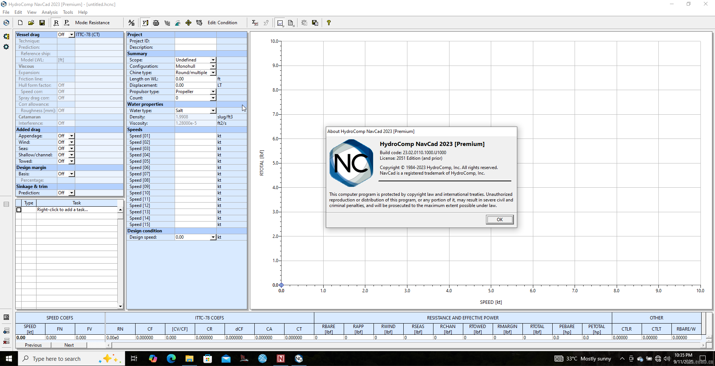Tick the task list checkbox

pyautogui.click(x=19, y=210)
